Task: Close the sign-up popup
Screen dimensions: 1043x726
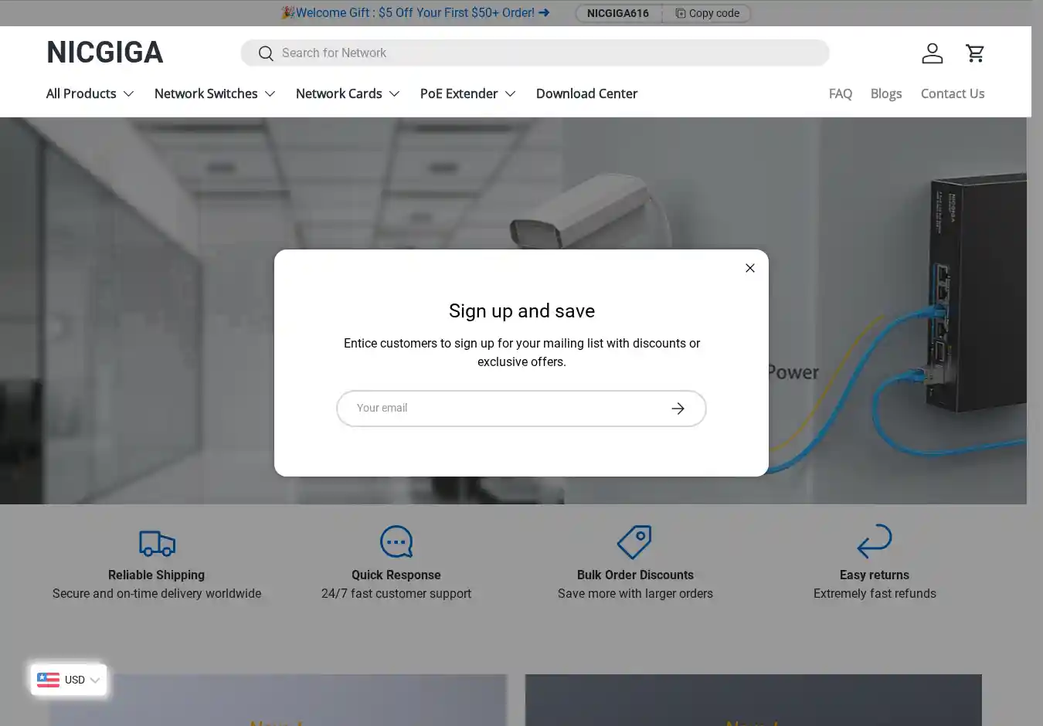Action: (749, 268)
